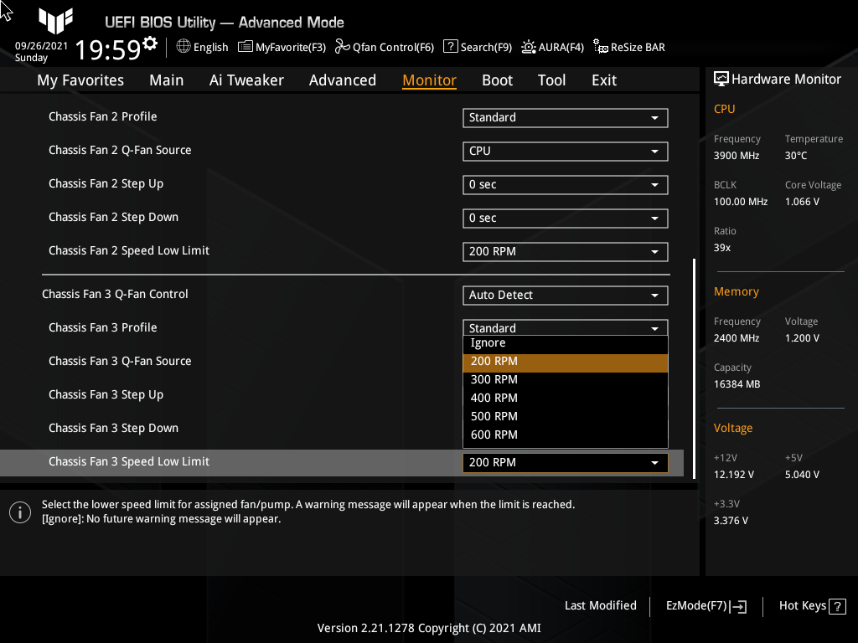The height and width of the screenshot is (643, 858).
Task: Open the Chassis Fan 3 Profile dropdown
Action: [565, 327]
